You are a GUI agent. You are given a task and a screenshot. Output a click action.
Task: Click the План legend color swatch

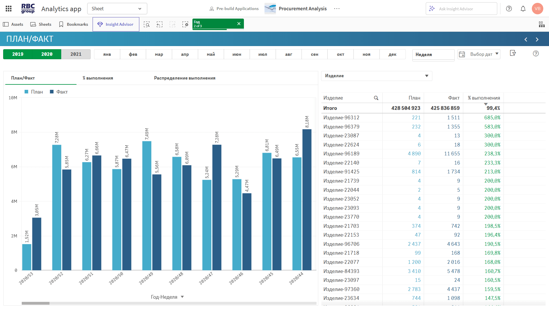26,92
